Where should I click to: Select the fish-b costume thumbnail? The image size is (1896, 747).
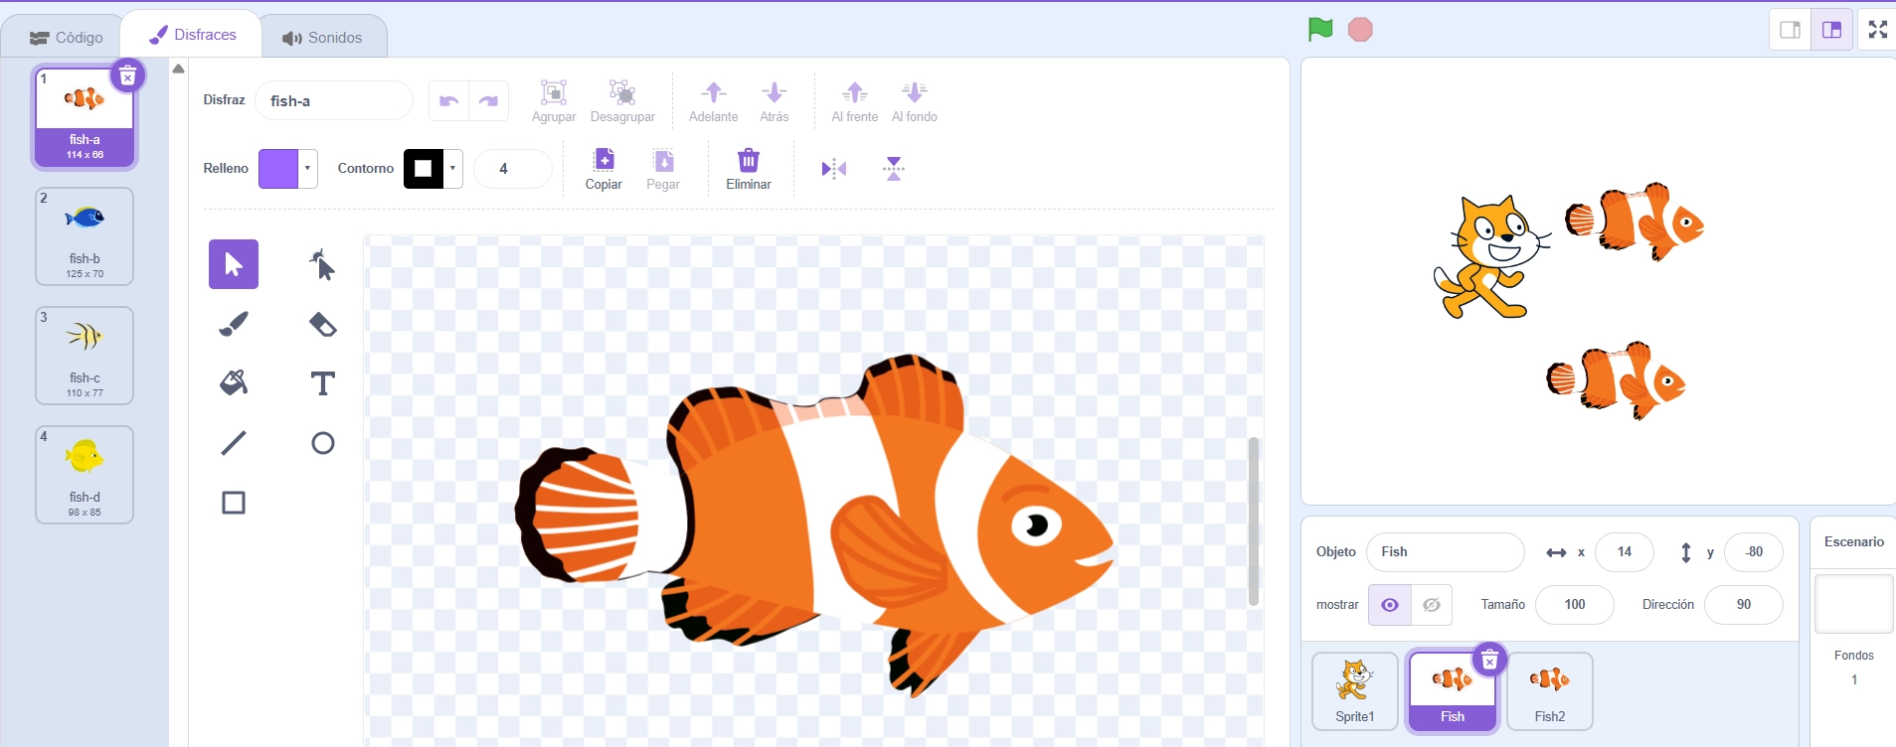[85, 236]
